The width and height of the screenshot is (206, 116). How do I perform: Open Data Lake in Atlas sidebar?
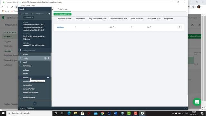pyautogui.click(x=8, y=46)
